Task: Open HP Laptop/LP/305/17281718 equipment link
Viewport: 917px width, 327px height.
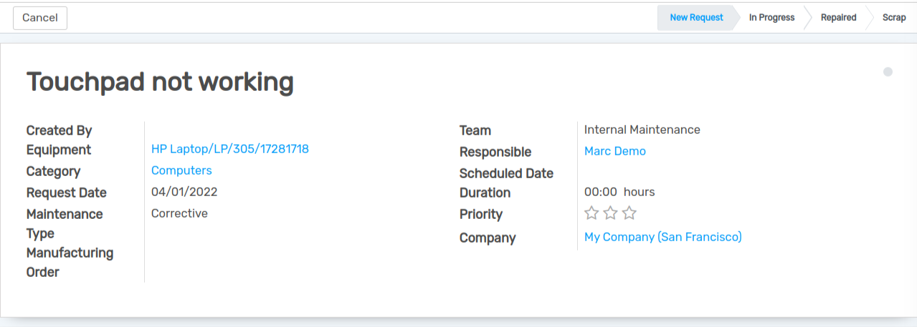Action: (x=229, y=149)
